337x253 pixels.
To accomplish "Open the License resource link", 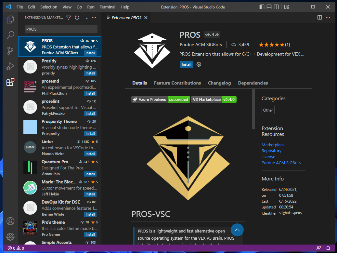I will [268, 157].
